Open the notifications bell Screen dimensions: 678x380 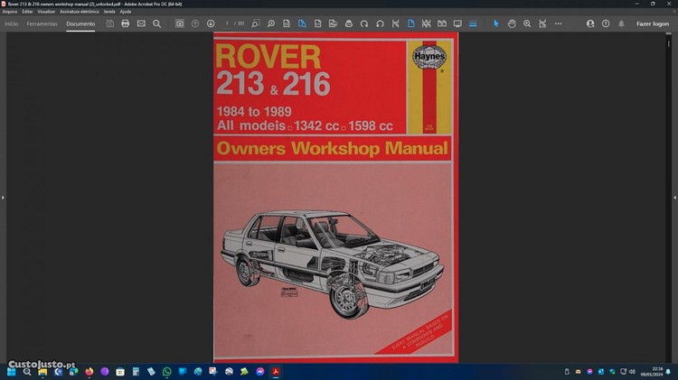point(621,23)
